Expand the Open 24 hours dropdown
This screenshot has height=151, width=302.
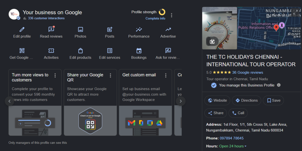pyautogui.click(x=233, y=146)
